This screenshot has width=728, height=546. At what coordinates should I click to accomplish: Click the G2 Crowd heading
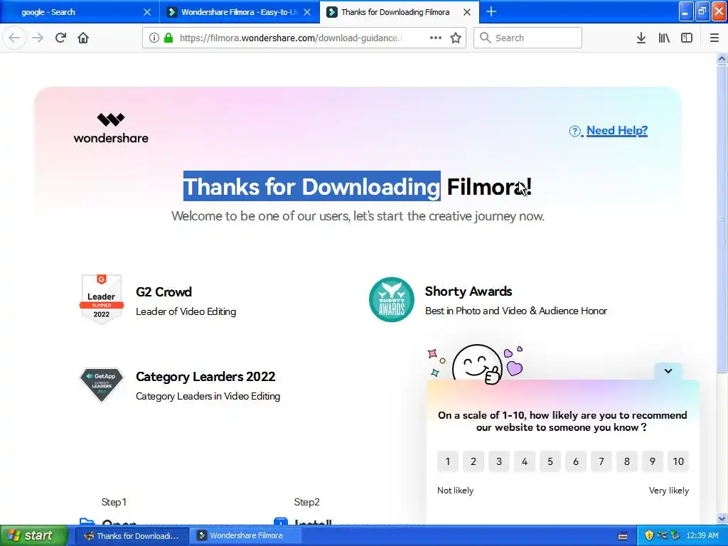tap(164, 292)
